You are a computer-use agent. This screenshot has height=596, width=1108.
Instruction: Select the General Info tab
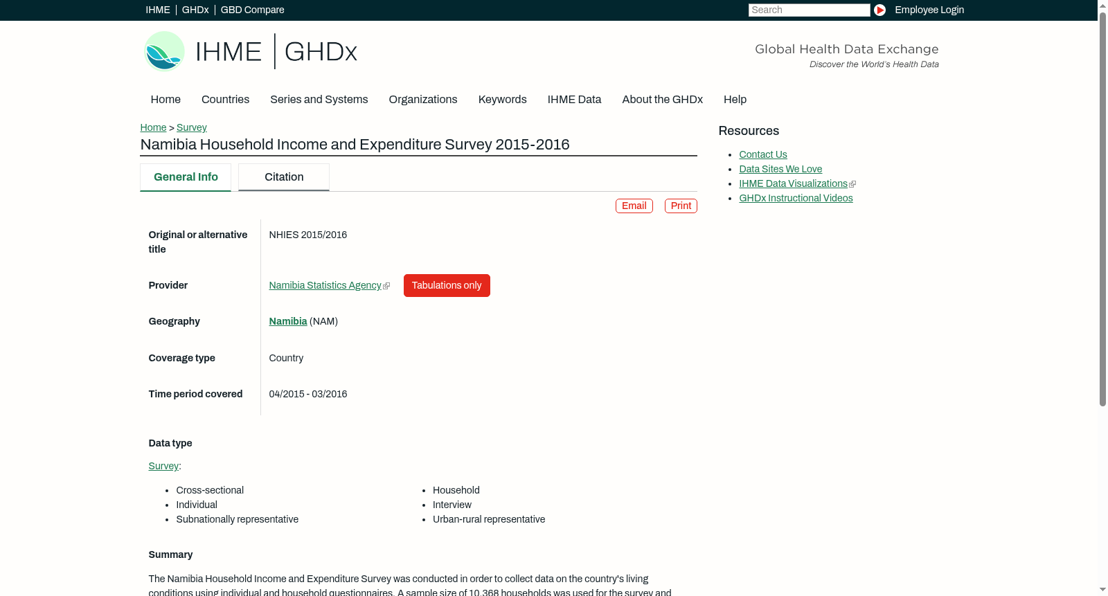(x=186, y=177)
